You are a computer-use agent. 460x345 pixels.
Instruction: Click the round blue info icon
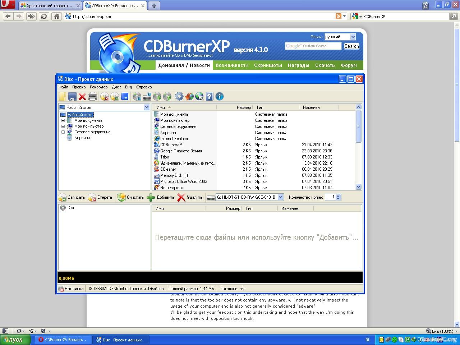tap(220, 96)
